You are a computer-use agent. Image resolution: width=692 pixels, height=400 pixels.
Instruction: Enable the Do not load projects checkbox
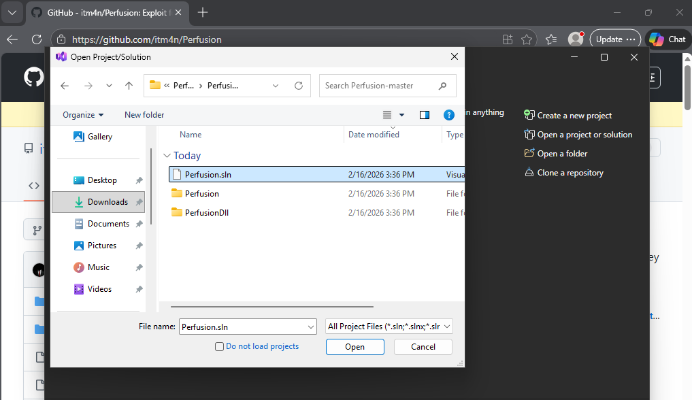pos(219,346)
